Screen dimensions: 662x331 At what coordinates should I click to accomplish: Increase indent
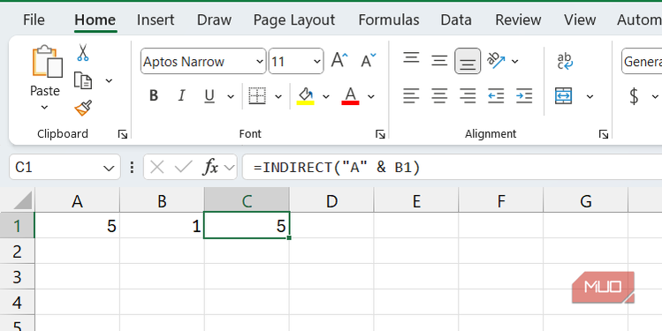(524, 96)
